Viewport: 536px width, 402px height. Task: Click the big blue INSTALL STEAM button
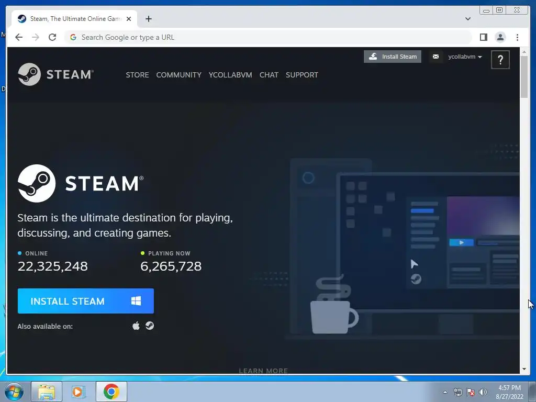pos(86,301)
